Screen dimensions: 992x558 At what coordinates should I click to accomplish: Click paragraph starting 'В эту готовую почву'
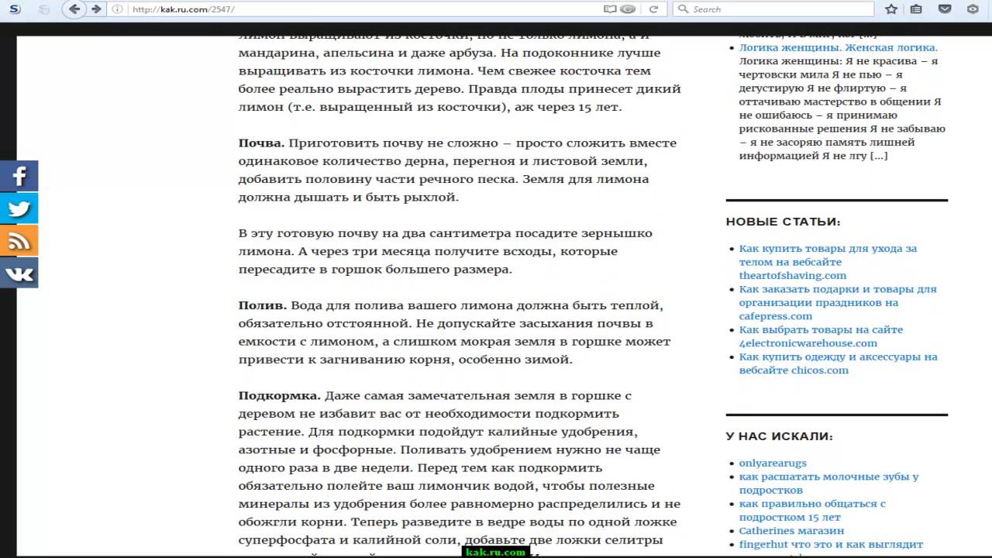tap(446, 251)
